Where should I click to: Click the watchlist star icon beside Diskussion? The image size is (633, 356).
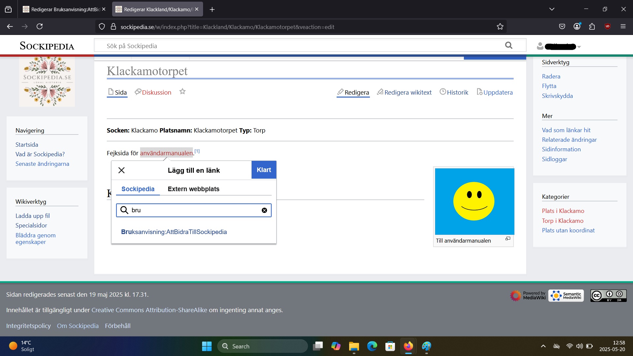[x=182, y=92]
